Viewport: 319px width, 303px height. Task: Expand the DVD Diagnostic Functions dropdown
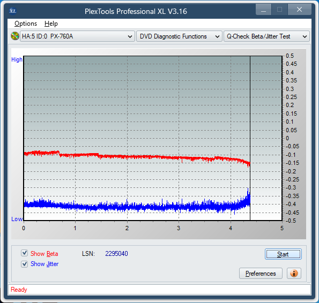coord(179,36)
